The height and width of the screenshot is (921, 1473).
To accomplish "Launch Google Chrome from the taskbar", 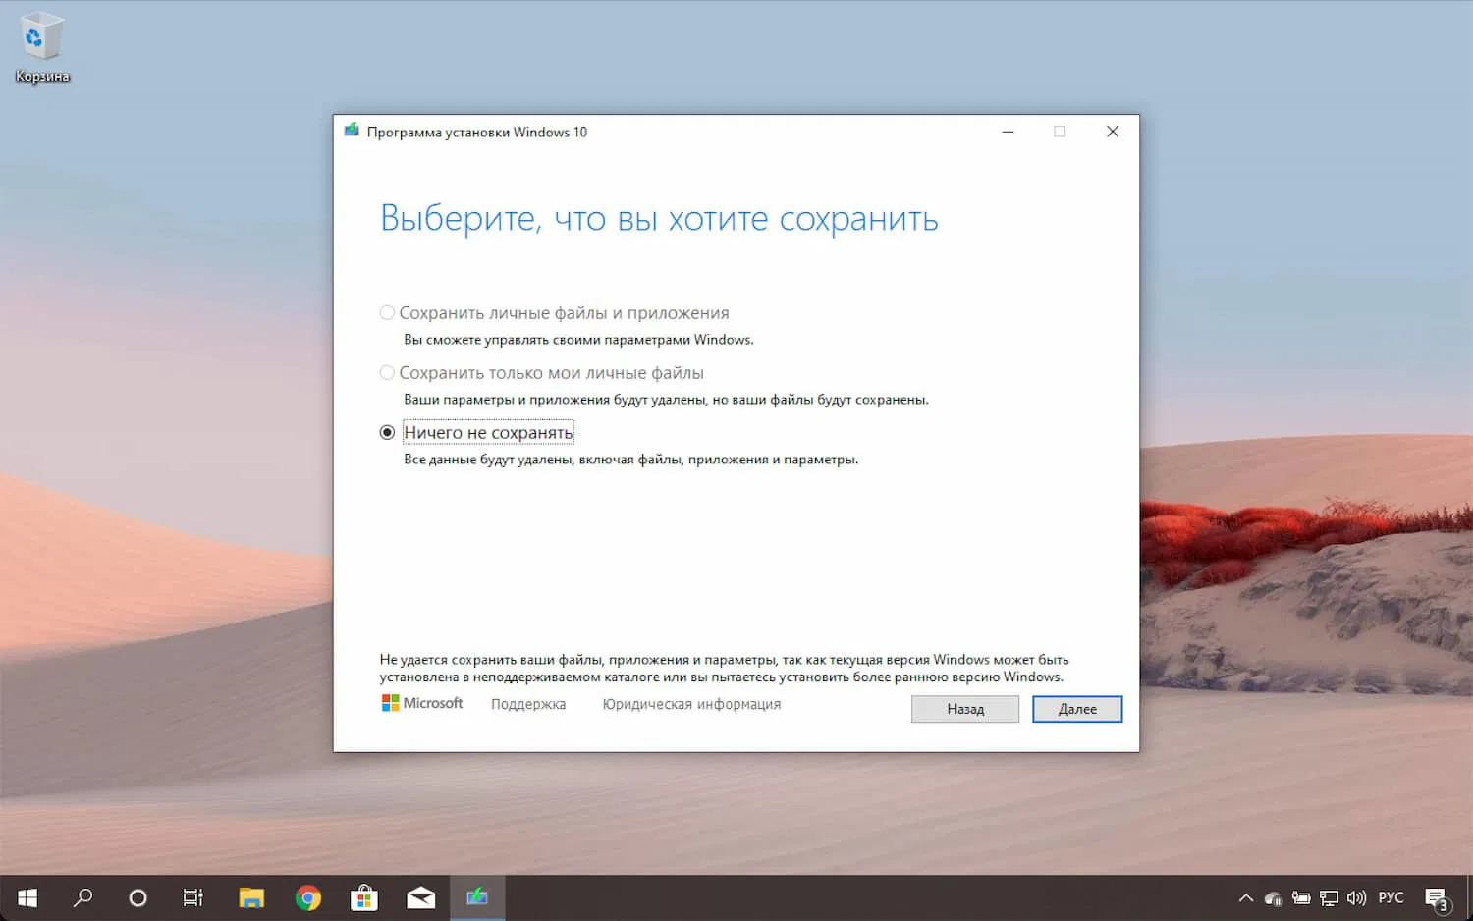I will pyautogui.click(x=307, y=897).
